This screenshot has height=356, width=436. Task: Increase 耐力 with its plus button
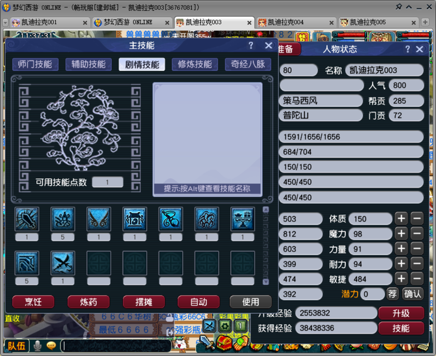coord(401,263)
